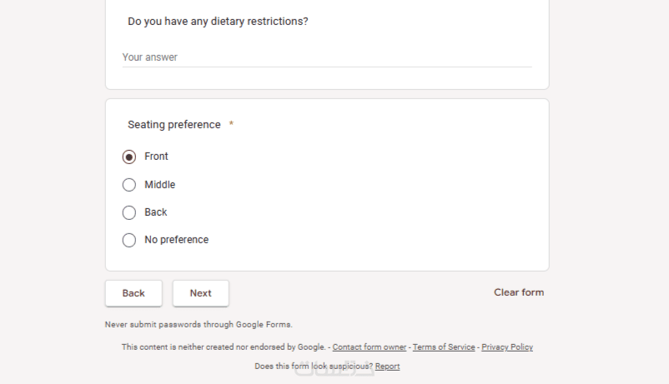Report this form as suspicious

387,367
